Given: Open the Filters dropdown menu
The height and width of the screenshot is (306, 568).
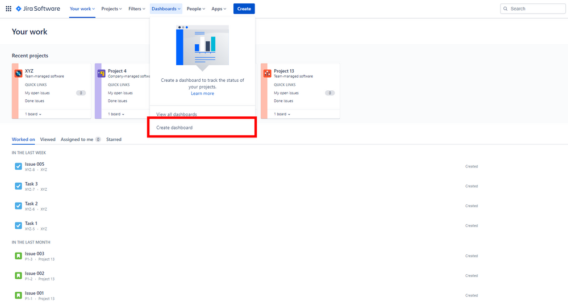Looking at the screenshot, I should point(136,9).
